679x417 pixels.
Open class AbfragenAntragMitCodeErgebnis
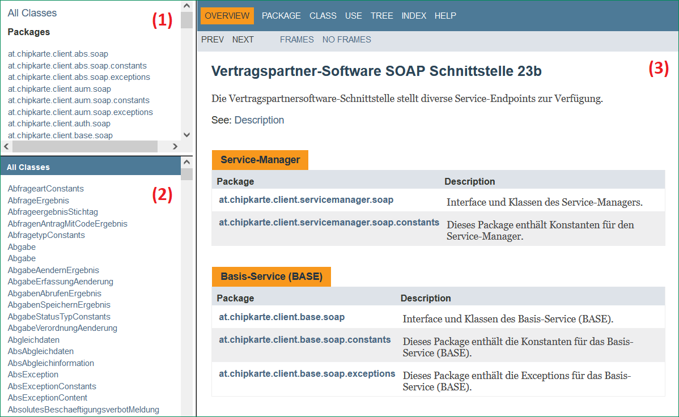point(67,223)
